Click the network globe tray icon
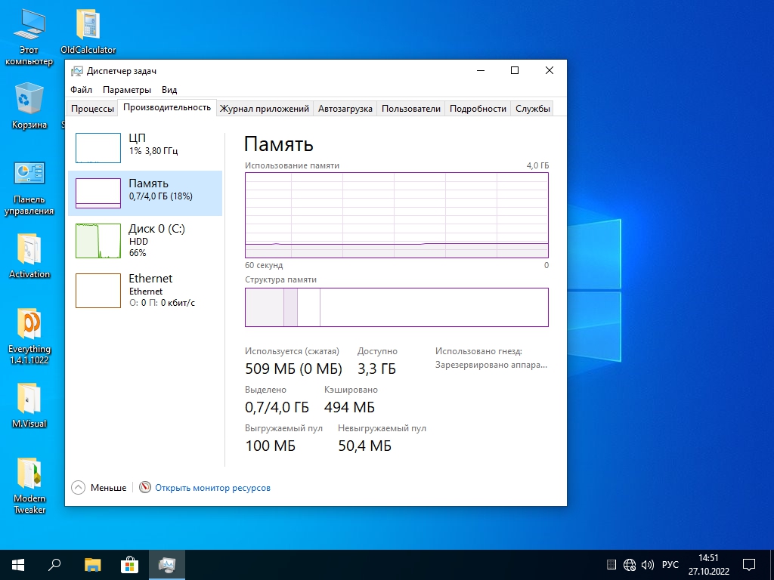Screen dimensions: 774x580 click(x=630, y=565)
